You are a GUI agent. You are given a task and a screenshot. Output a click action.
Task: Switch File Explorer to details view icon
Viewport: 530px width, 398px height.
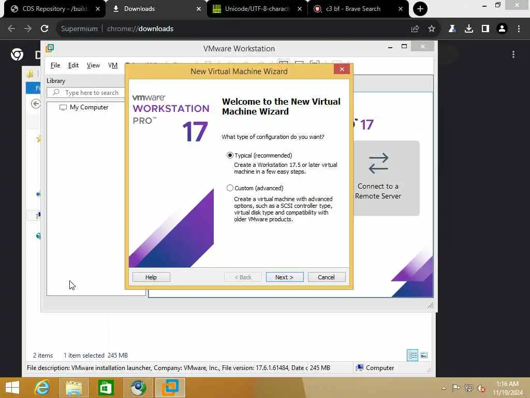pos(413,356)
